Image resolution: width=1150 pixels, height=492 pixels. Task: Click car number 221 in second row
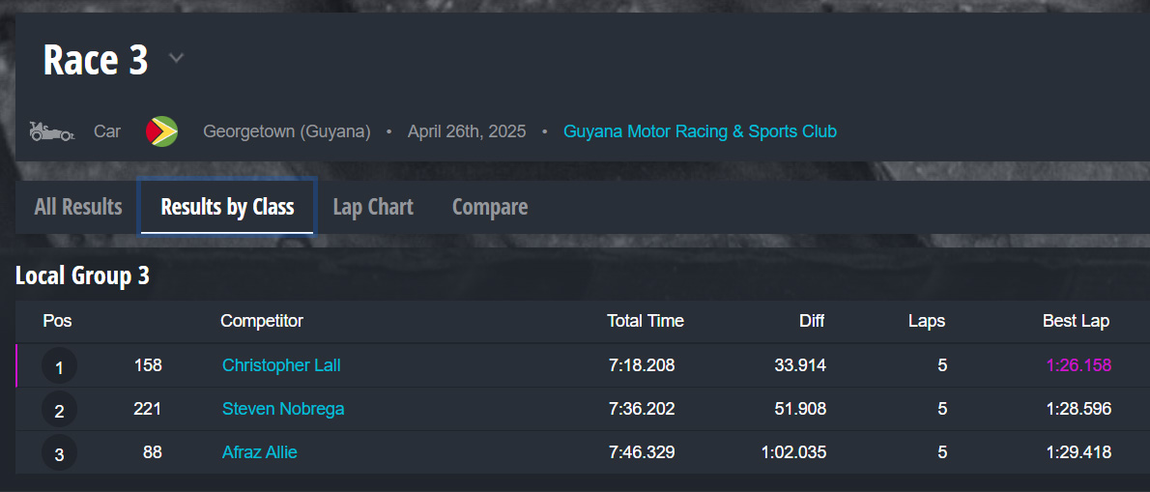147,409
